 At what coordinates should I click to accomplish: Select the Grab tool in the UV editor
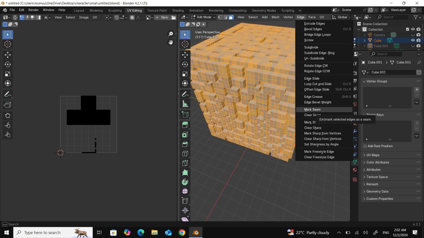coord(8,116)
